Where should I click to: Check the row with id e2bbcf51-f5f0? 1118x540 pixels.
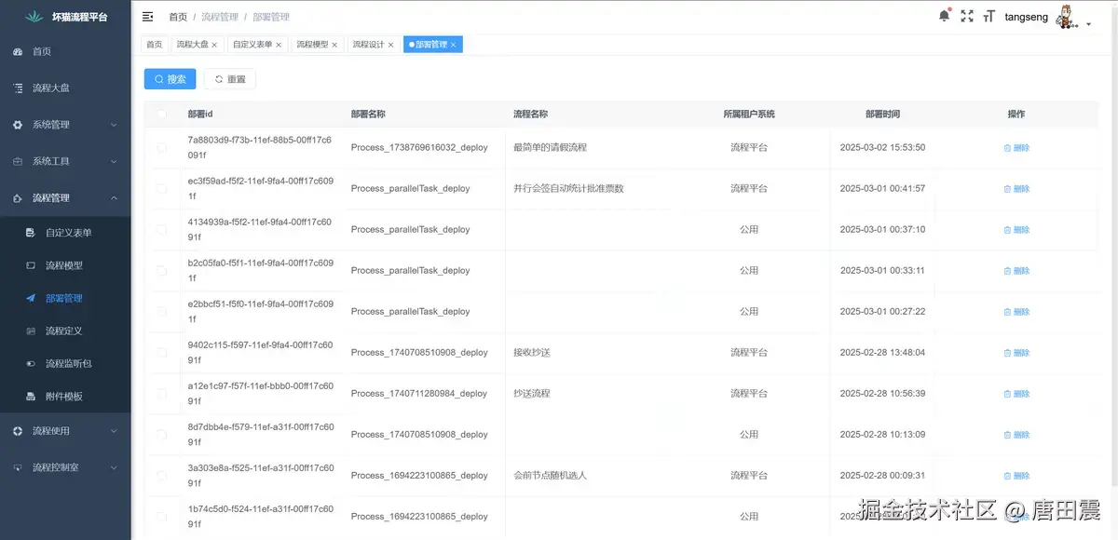coord(162,311)
